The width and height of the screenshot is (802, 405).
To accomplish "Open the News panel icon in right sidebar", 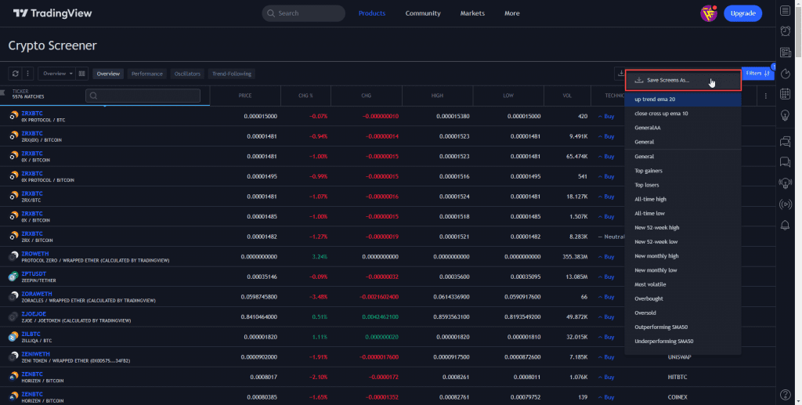I will coord(785,52).
